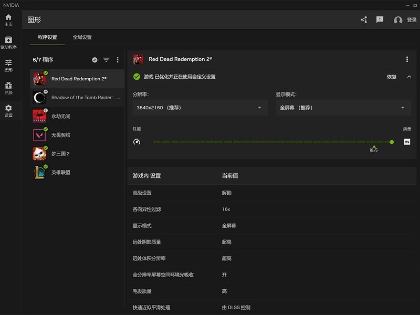420x315 pixels.
Task: Click the 由 DLSS 控制 value
Action: 236,308
